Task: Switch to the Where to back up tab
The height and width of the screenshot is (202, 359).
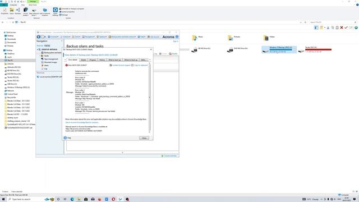Action: (x=131, y=60)
